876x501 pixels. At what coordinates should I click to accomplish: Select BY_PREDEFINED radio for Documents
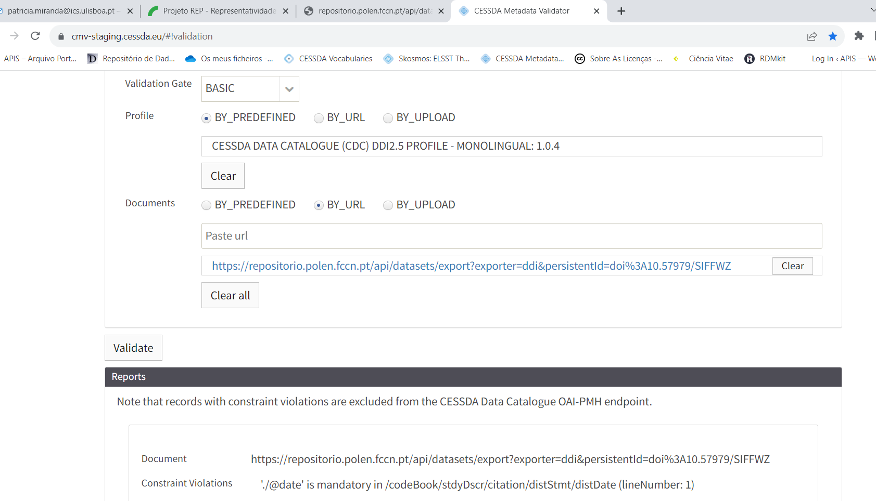pyautogui.click(x=207, y=205)
